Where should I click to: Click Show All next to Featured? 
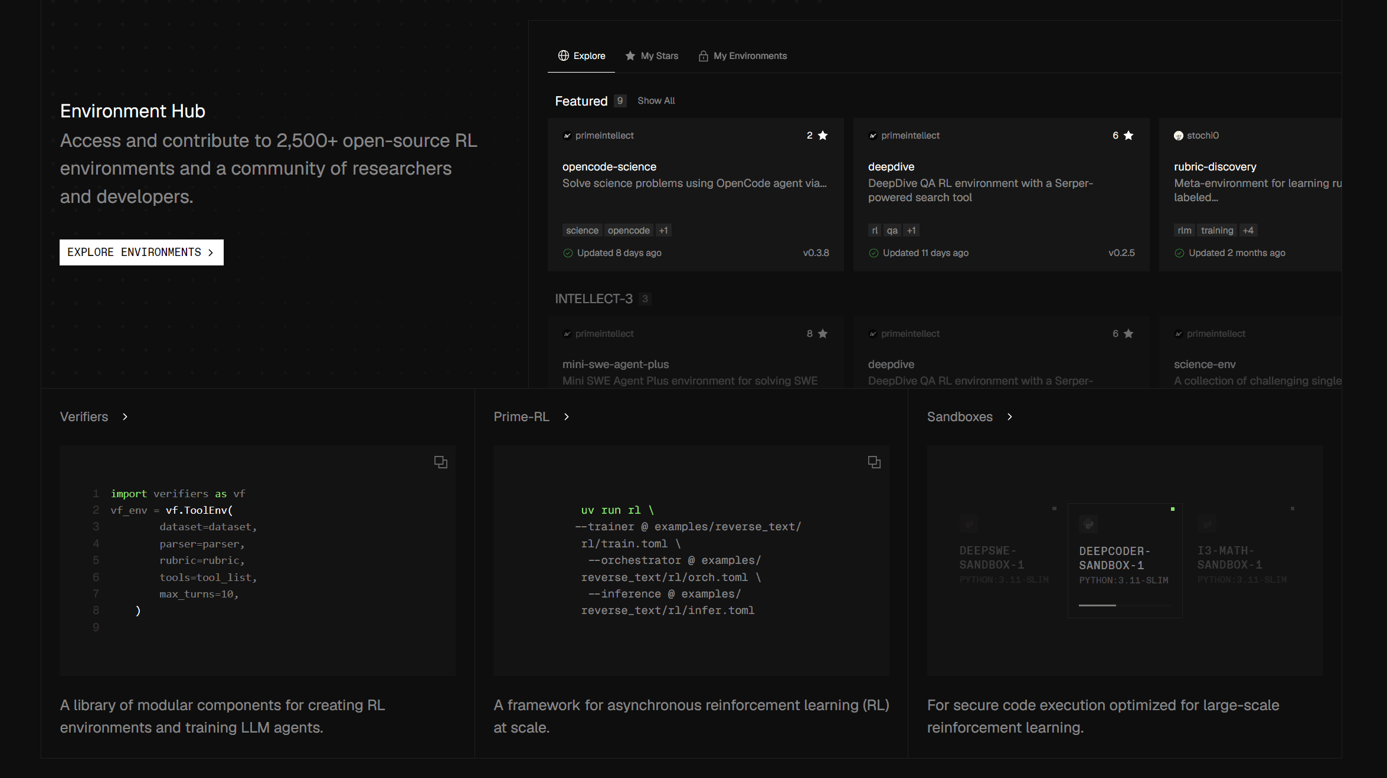(x=656, y=101)
